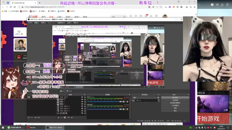Image resolution: width=232 pixels, height=130 pixels.
Task: Open 桌面音频 channel settings gear
Action: tap(127, 109)
